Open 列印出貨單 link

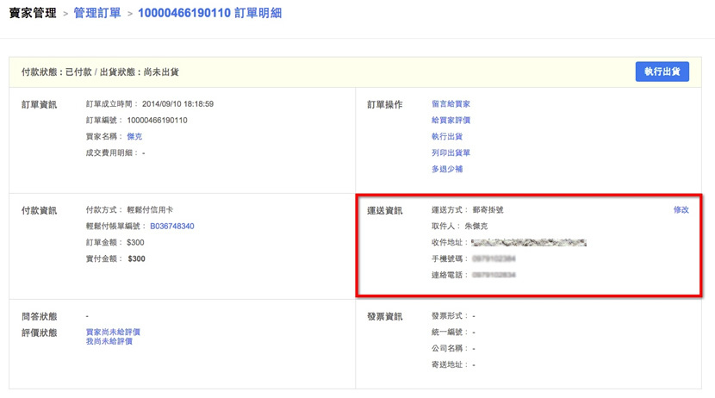pyautogui.click(x=451, y=153)
